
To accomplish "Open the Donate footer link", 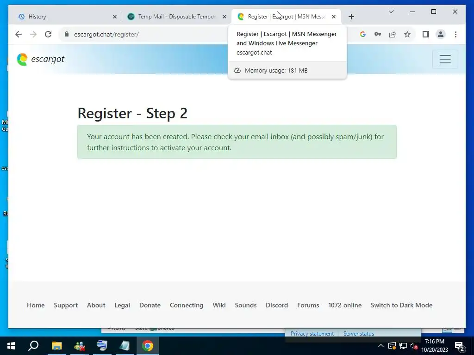I will (x=150, y=305).
